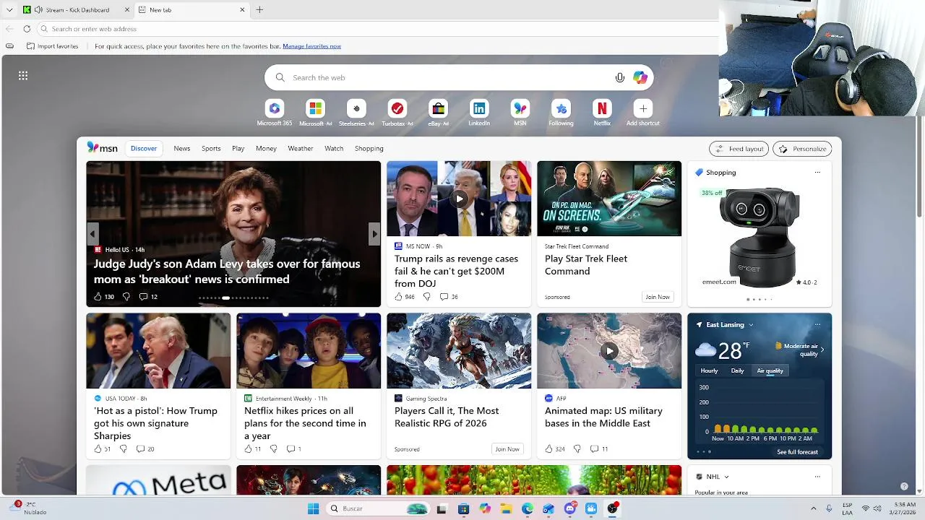925x520 pixels.
Task: Open the MSN shortcut tile
Action: pyautogui.click(x=520, y=108)
